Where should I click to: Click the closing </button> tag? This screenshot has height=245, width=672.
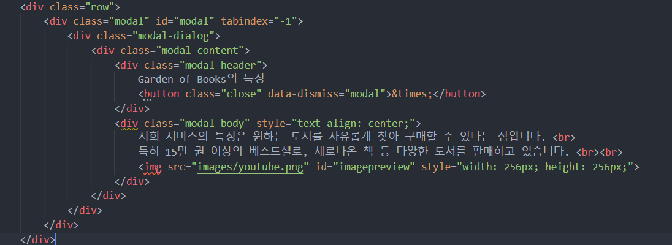pos(459,94)
